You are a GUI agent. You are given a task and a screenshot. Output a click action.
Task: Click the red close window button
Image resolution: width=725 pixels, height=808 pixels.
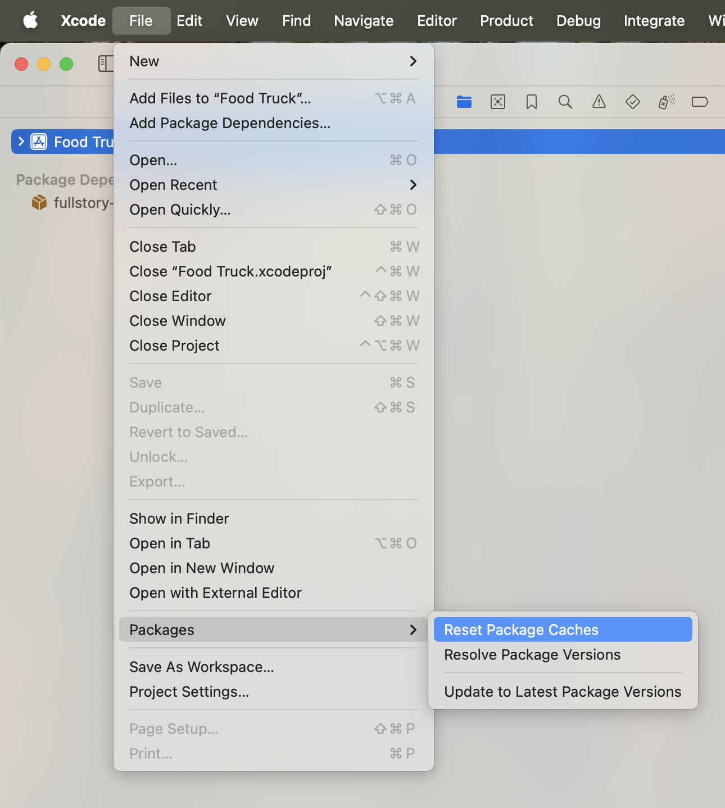pos(21,64)
